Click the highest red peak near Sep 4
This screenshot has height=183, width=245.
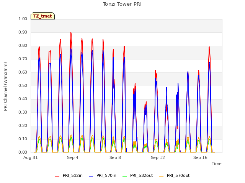(x=71, y=33)
